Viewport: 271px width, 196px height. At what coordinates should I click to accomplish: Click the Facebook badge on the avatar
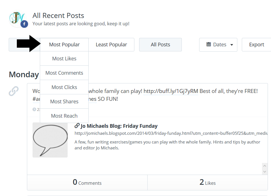pos(24,24)
